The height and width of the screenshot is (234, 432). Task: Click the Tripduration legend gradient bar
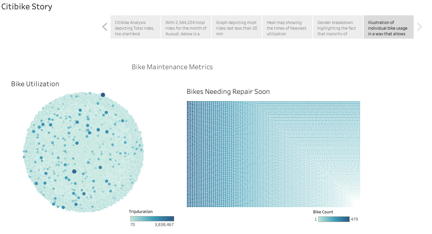pos(152,219)
